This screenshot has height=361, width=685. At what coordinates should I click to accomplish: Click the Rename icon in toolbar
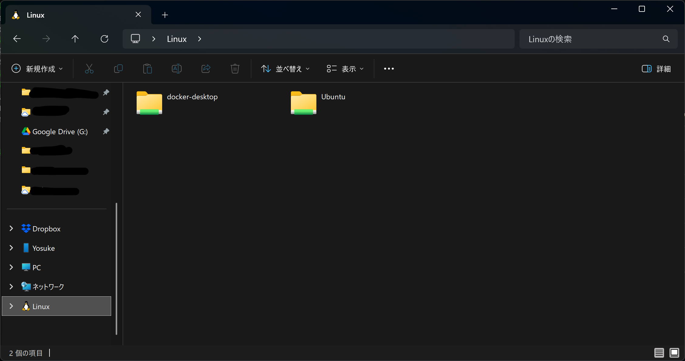[x=176, y=69]
